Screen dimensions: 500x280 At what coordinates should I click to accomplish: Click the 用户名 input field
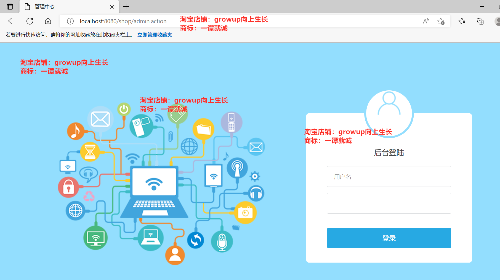click(x=389, y=176)
